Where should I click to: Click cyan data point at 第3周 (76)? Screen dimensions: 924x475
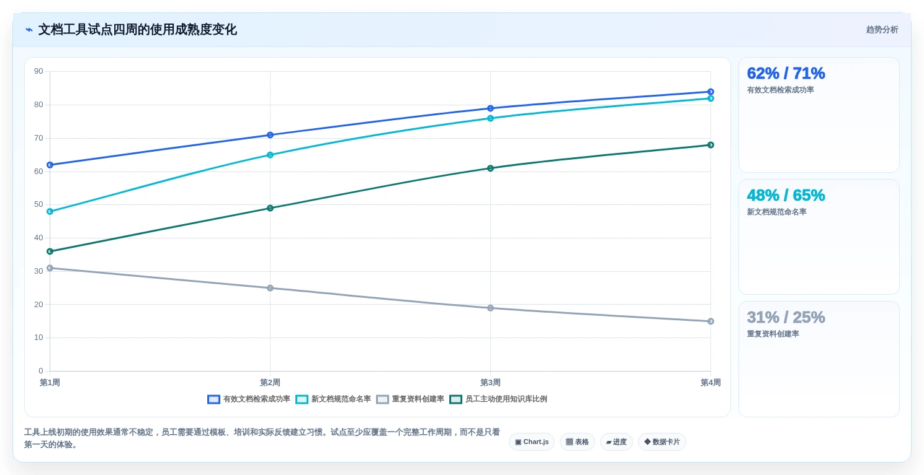coord(490,118)
